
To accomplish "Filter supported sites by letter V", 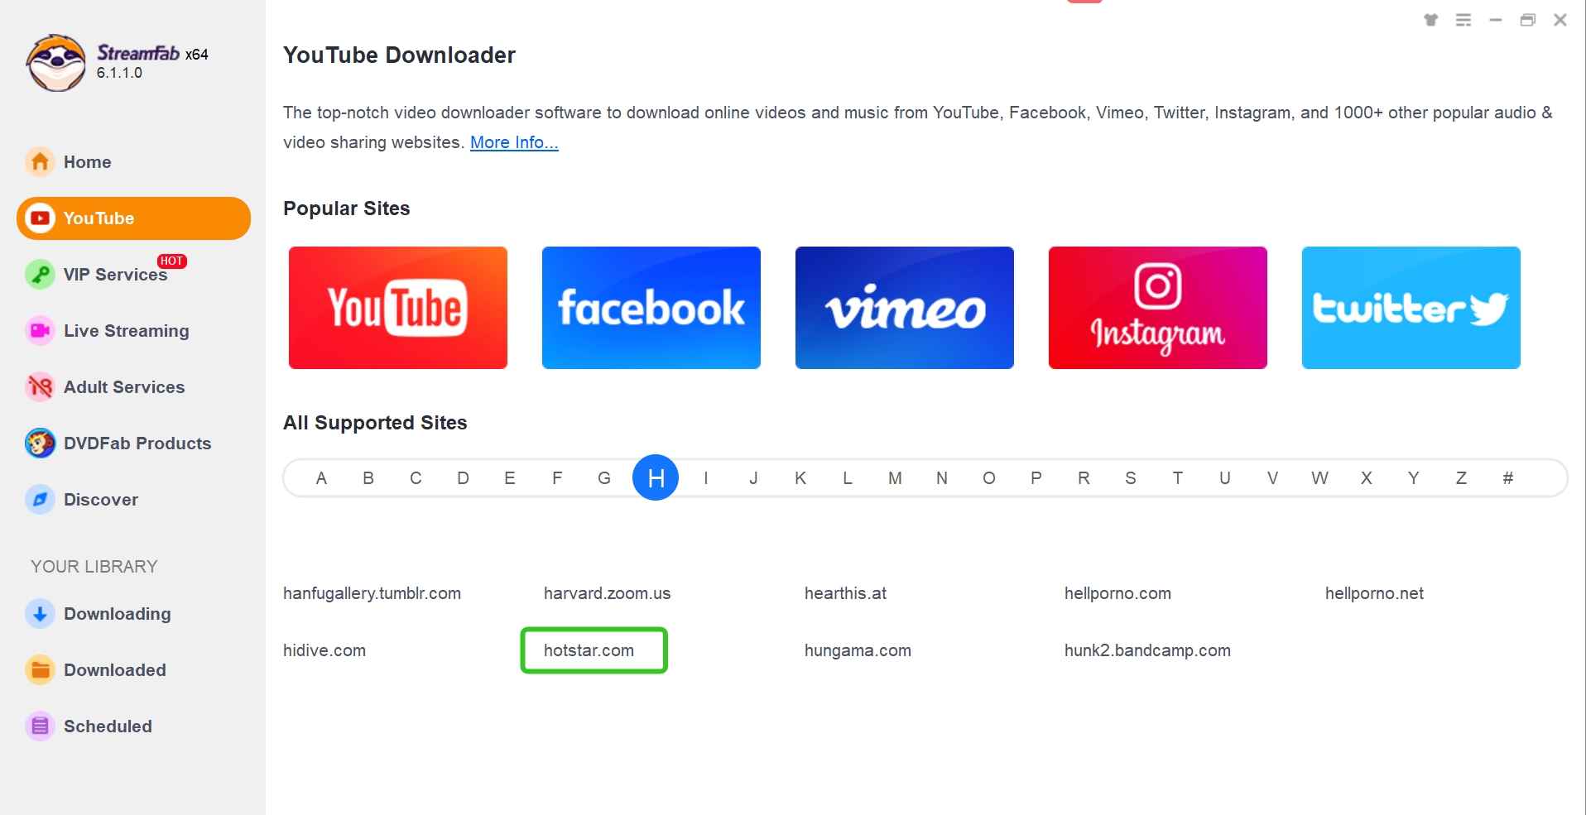I will point(1272,478).
